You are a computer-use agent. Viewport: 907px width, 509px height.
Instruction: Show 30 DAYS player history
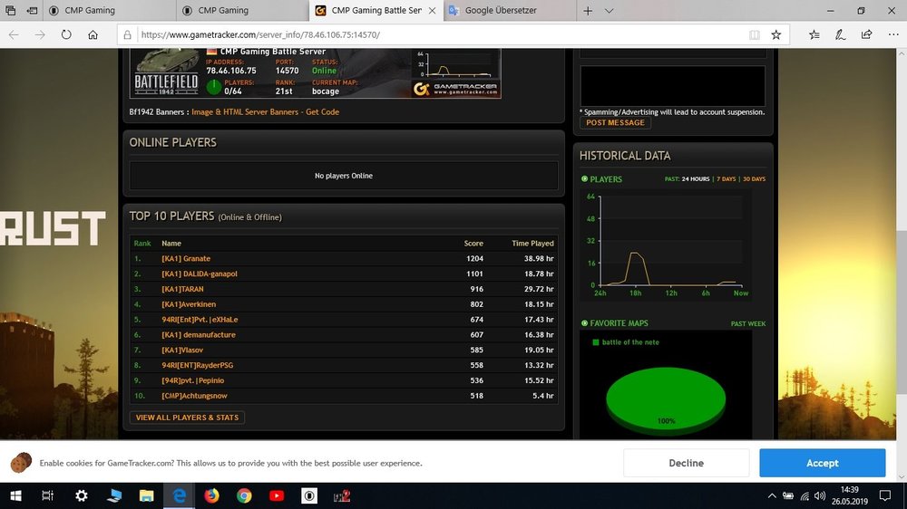coord(754,179)
